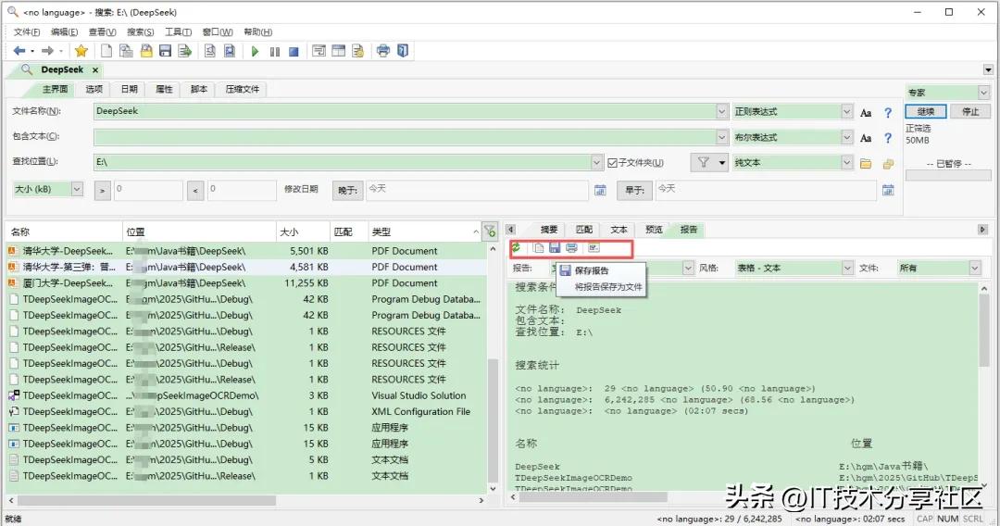
Task: Select the 厦门大学-DeepSeek PDF row
Action: pos(246,283)
